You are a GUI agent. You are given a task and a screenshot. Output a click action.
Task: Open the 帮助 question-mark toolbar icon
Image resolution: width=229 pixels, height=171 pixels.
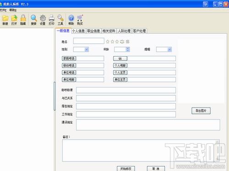click(x=71, y=20)
